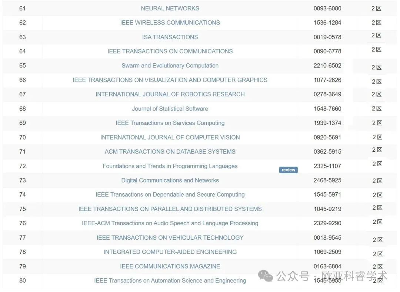Open IEEE COMMUNICATIONS MAGAZINE link
The height and width of the screenshot is (292, 400).
(170, 266)
